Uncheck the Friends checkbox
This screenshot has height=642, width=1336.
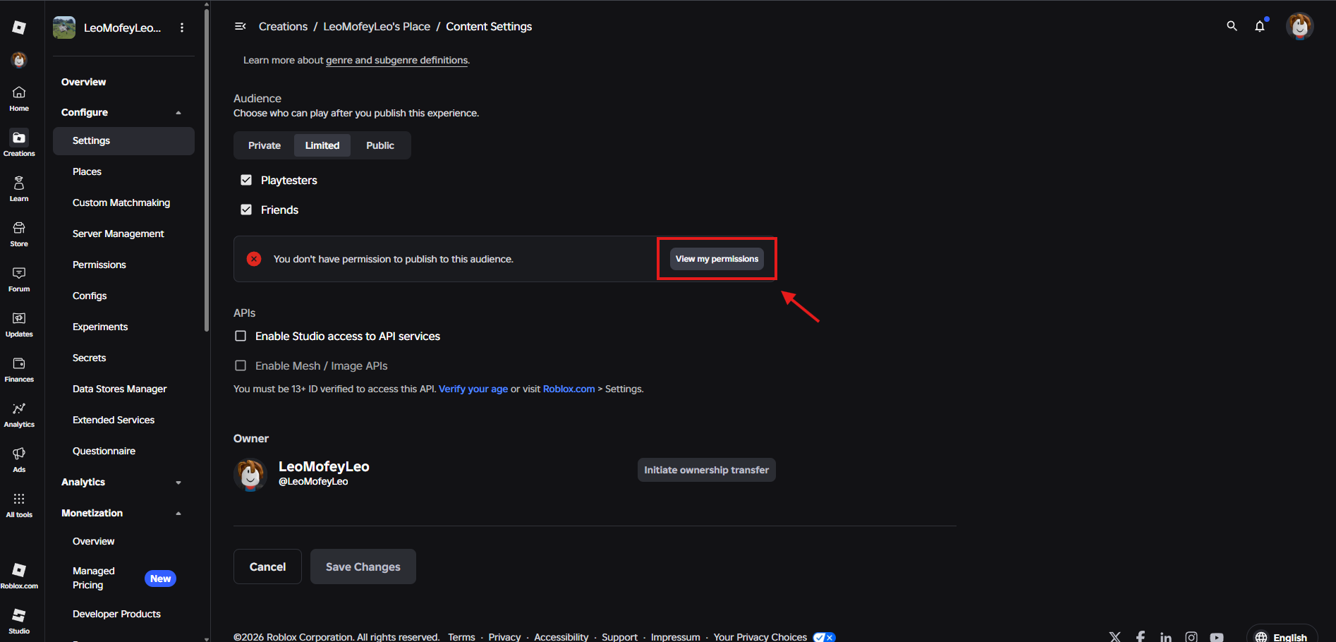[246, 210]
